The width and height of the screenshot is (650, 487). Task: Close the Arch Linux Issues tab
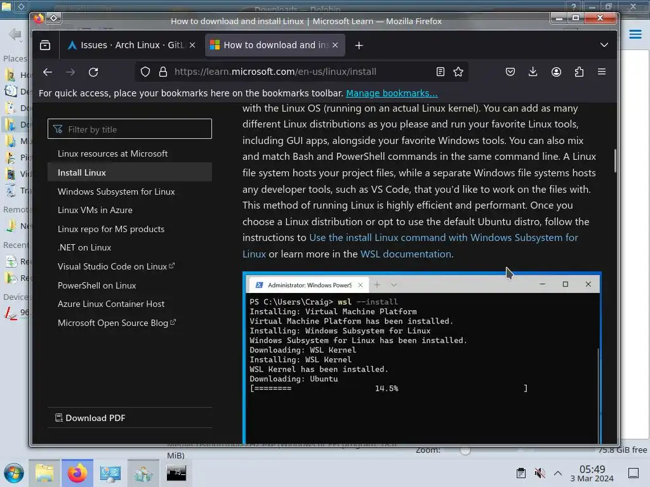pyautogui.click(x=192, y=45)
